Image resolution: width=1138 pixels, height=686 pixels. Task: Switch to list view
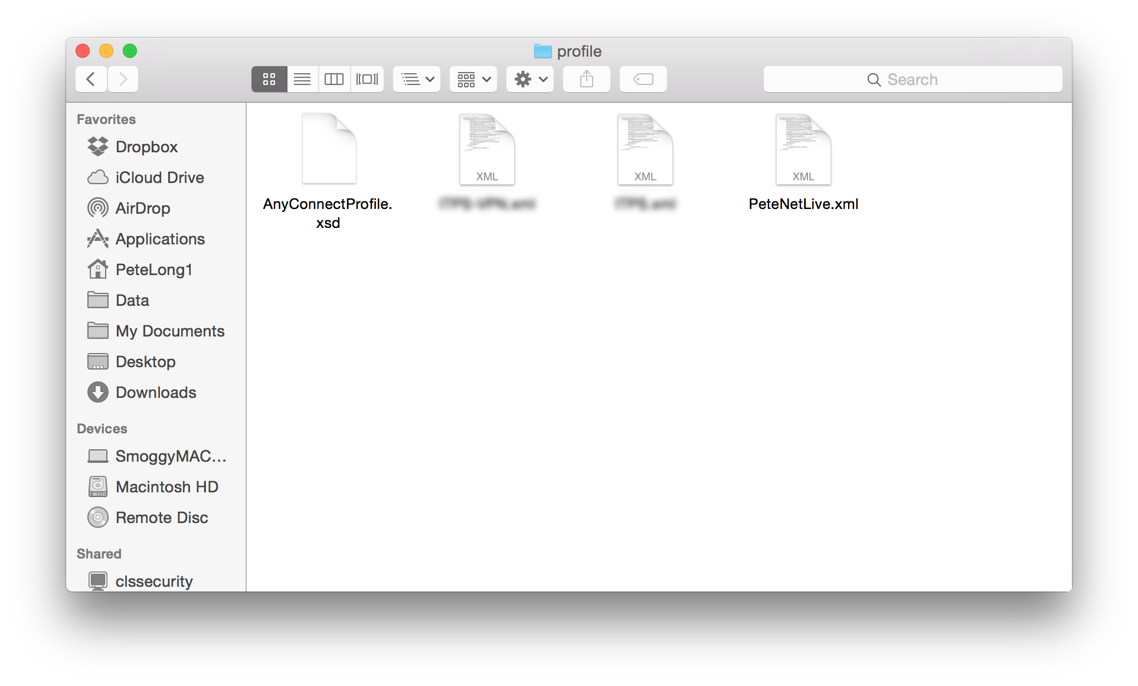(302, 79)
